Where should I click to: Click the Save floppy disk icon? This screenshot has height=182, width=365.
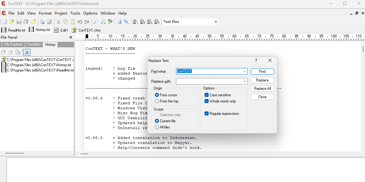point(19,22)
